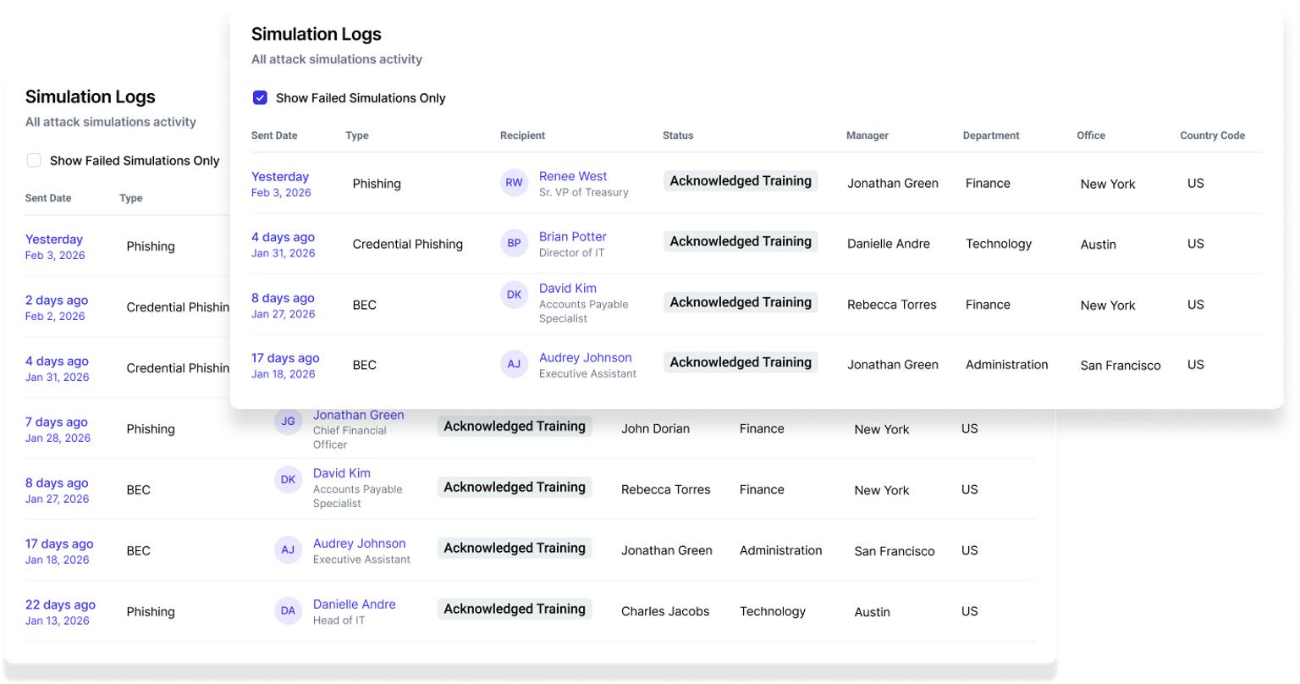The height and width of the screenshot is (684, 1300).
Task: Click 17 days ago date in back panel
Action: tap(59, 544)
